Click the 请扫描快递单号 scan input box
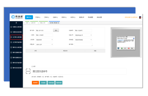Image resolution: width=148 pixels, height=96 pixels. point(79,71)
